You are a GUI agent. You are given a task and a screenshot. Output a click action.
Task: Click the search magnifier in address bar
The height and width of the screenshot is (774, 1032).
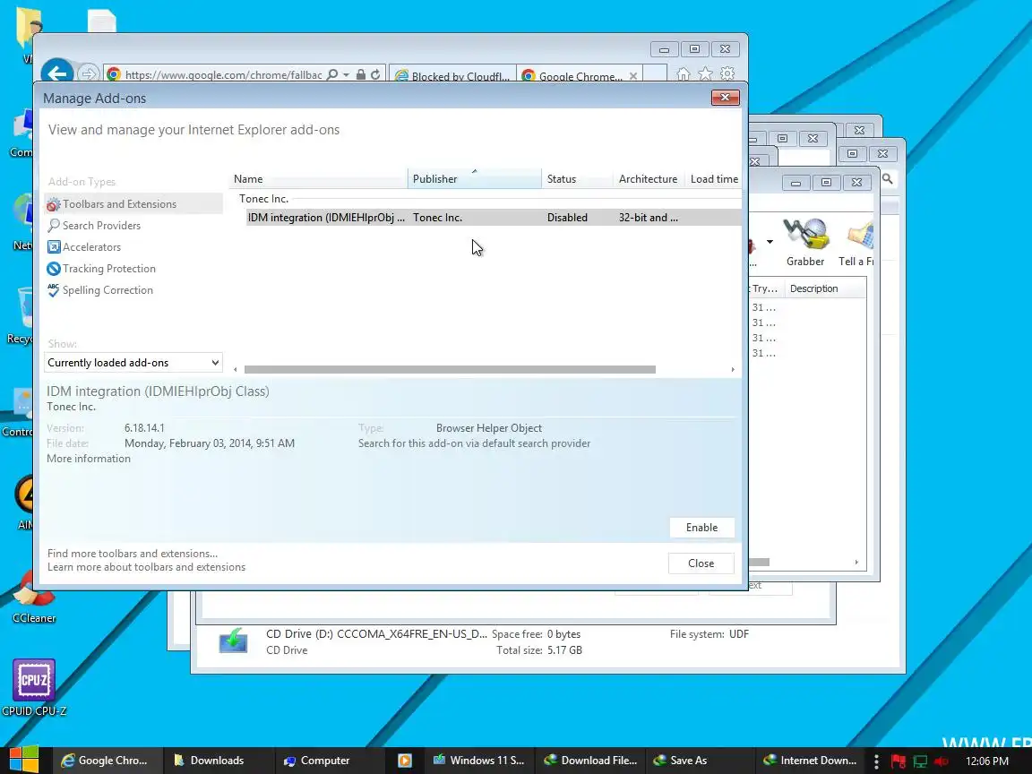[332, 74]
